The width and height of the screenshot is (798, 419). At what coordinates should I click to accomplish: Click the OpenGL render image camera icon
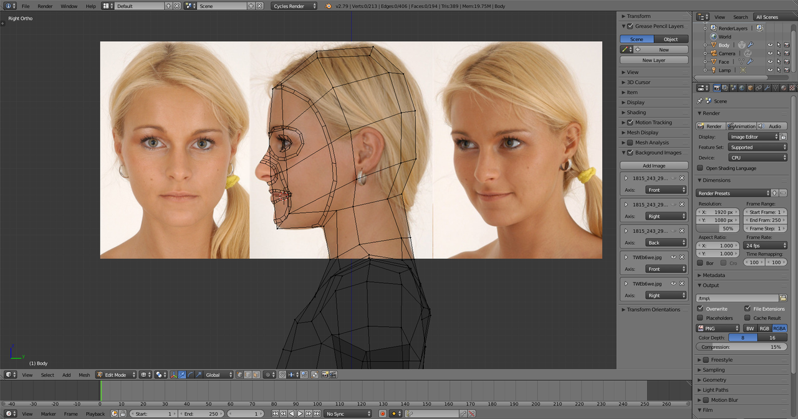click(324, 375)
